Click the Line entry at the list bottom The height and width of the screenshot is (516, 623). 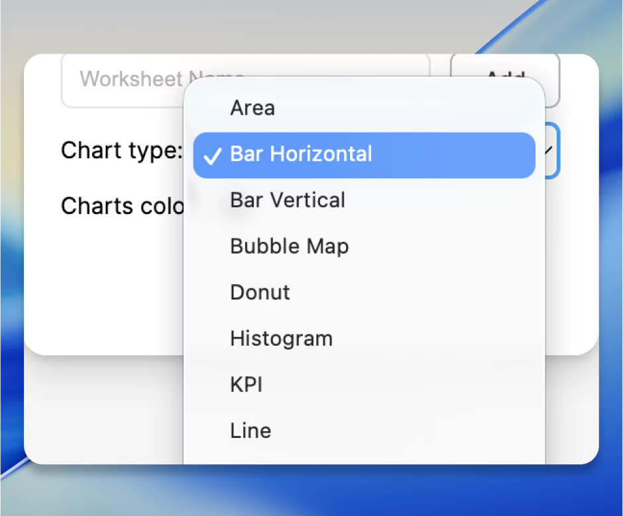click(251, 431)
